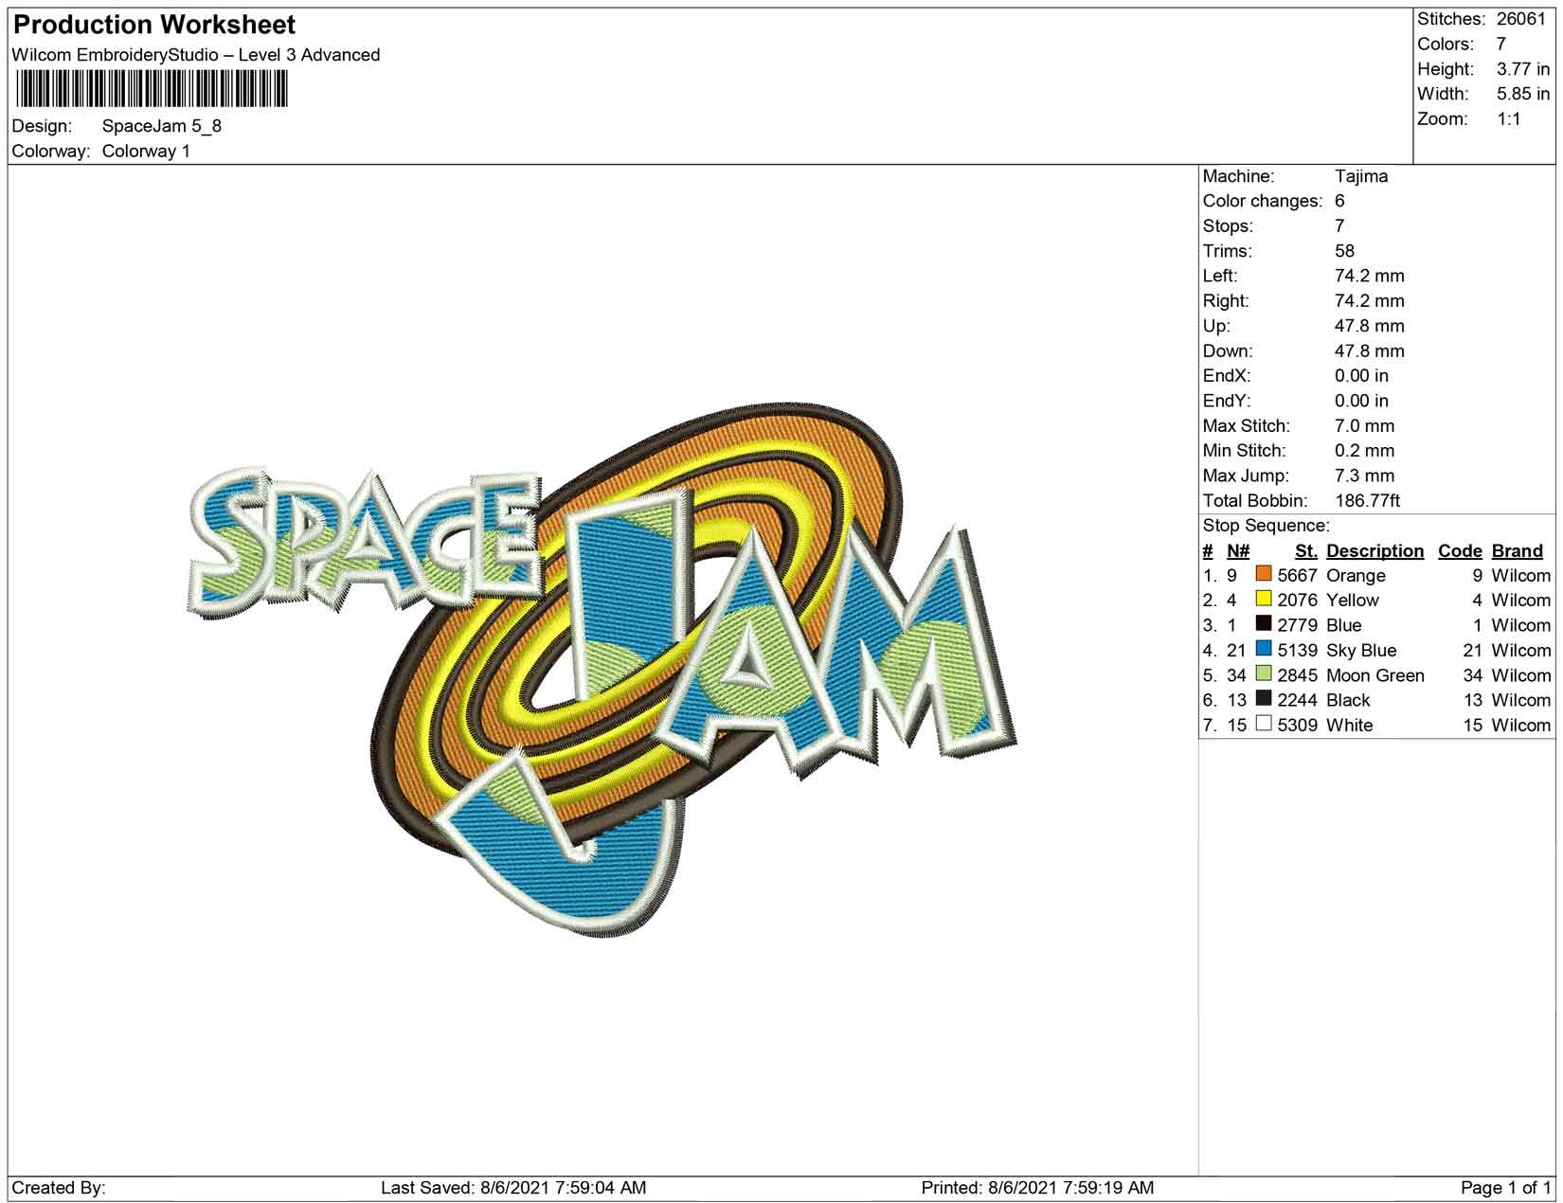Click the Trims value "58"
This screenshot has width=1563, height=1203.
pyautogui.click(x=1345, y=251)
